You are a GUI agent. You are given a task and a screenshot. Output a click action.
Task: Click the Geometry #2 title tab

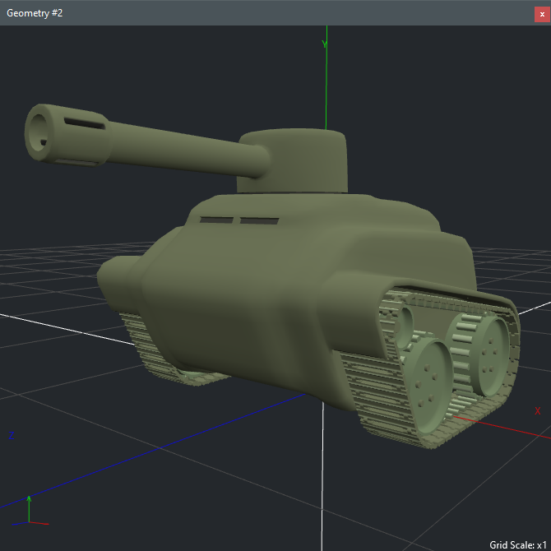pos(35,13)
